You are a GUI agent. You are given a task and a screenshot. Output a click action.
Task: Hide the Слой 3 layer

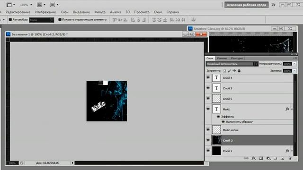point(208,88)
